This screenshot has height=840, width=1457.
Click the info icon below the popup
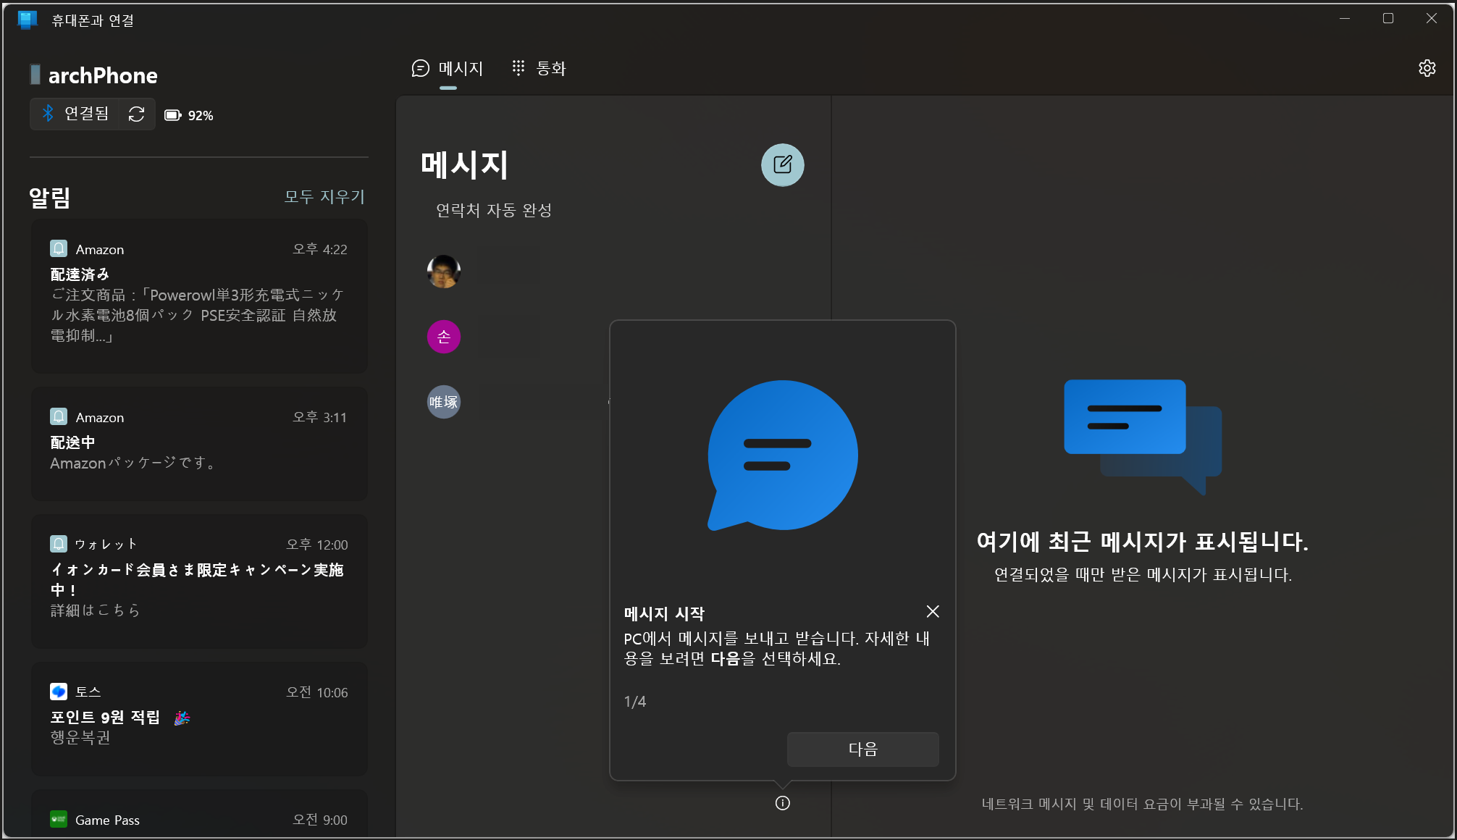pyautogui.click(x=782, y=803)
